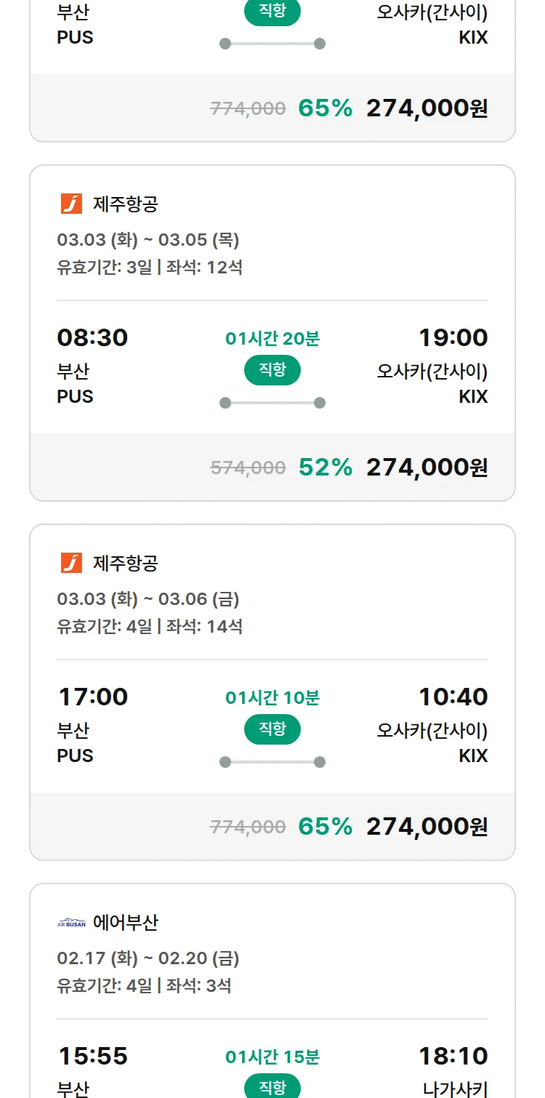Viewport: 545px width, 1098px height.
Task: Click the Jeju Air logo on the 03.03–03.05 card
Action: [x=71, y=204]
